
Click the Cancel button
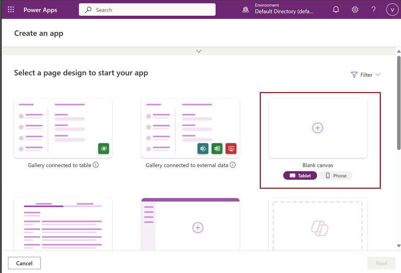click(24, 263)
